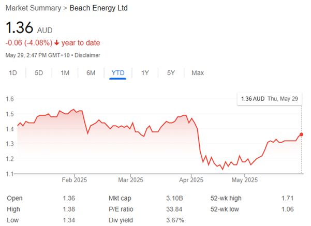
Task: Click the 1.36 AUD chart tooltip
Action: (269, 98)
